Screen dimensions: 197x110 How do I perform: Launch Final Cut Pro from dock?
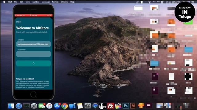click(118, 106)
